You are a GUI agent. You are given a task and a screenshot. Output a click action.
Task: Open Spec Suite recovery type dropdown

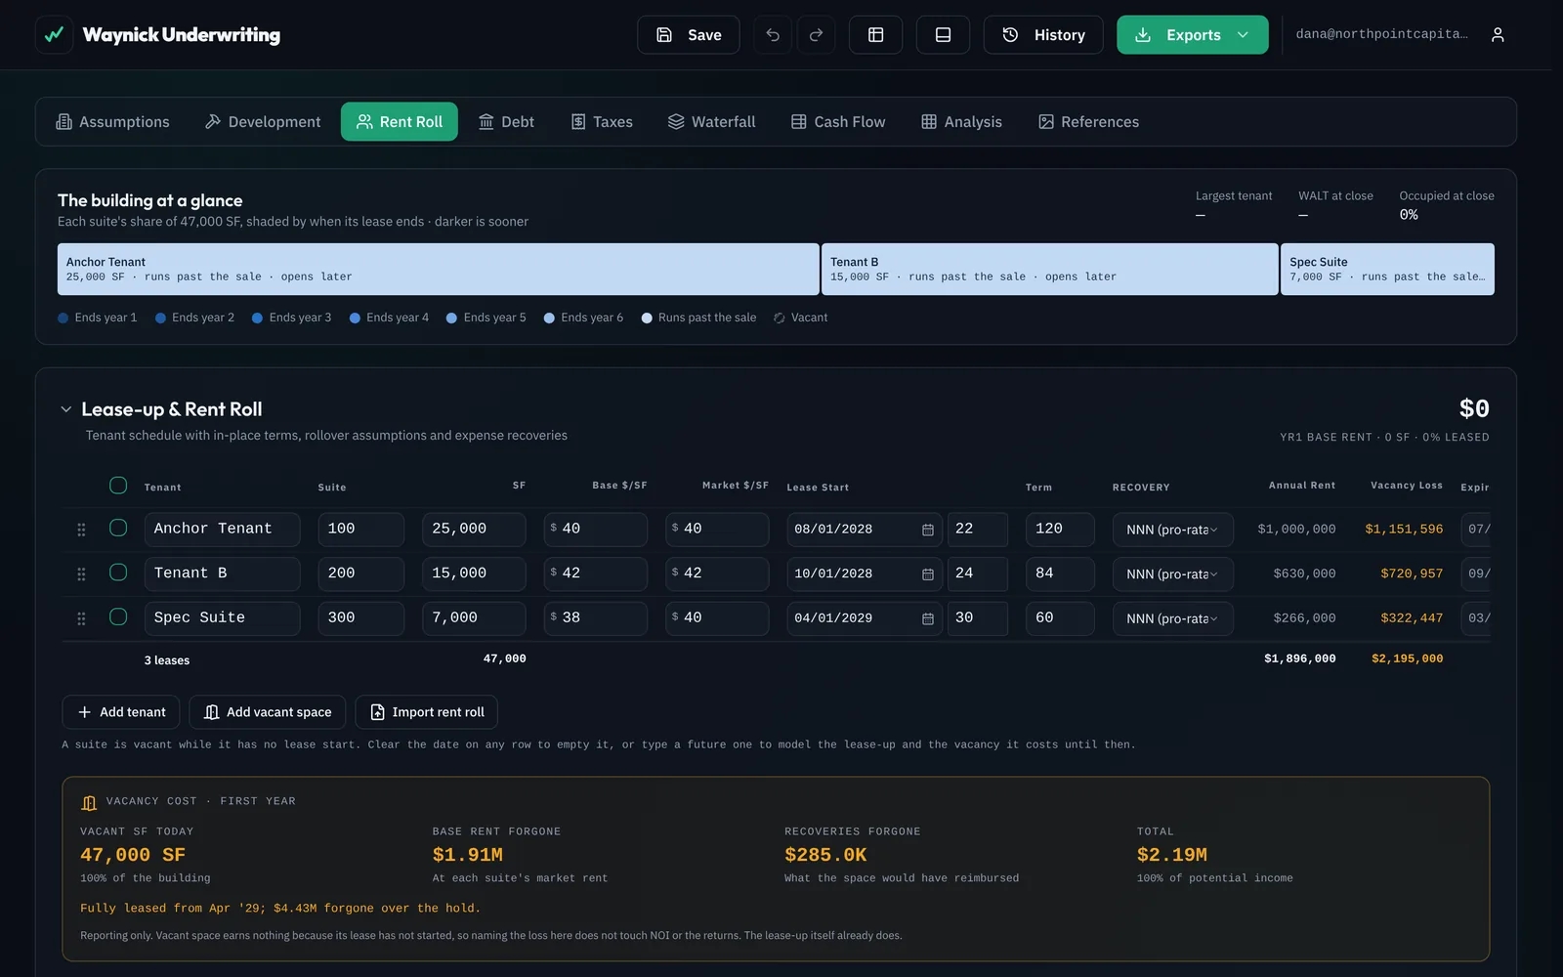tap(1172, 618)
